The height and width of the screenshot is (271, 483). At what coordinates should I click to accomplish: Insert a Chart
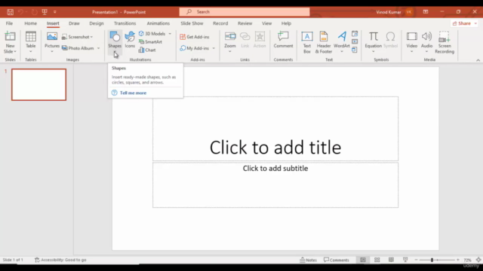click(x=147, y=50)
